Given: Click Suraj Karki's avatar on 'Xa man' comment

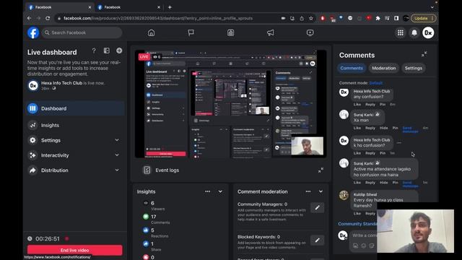Looking at the screenshot, I should click(344, 114).
